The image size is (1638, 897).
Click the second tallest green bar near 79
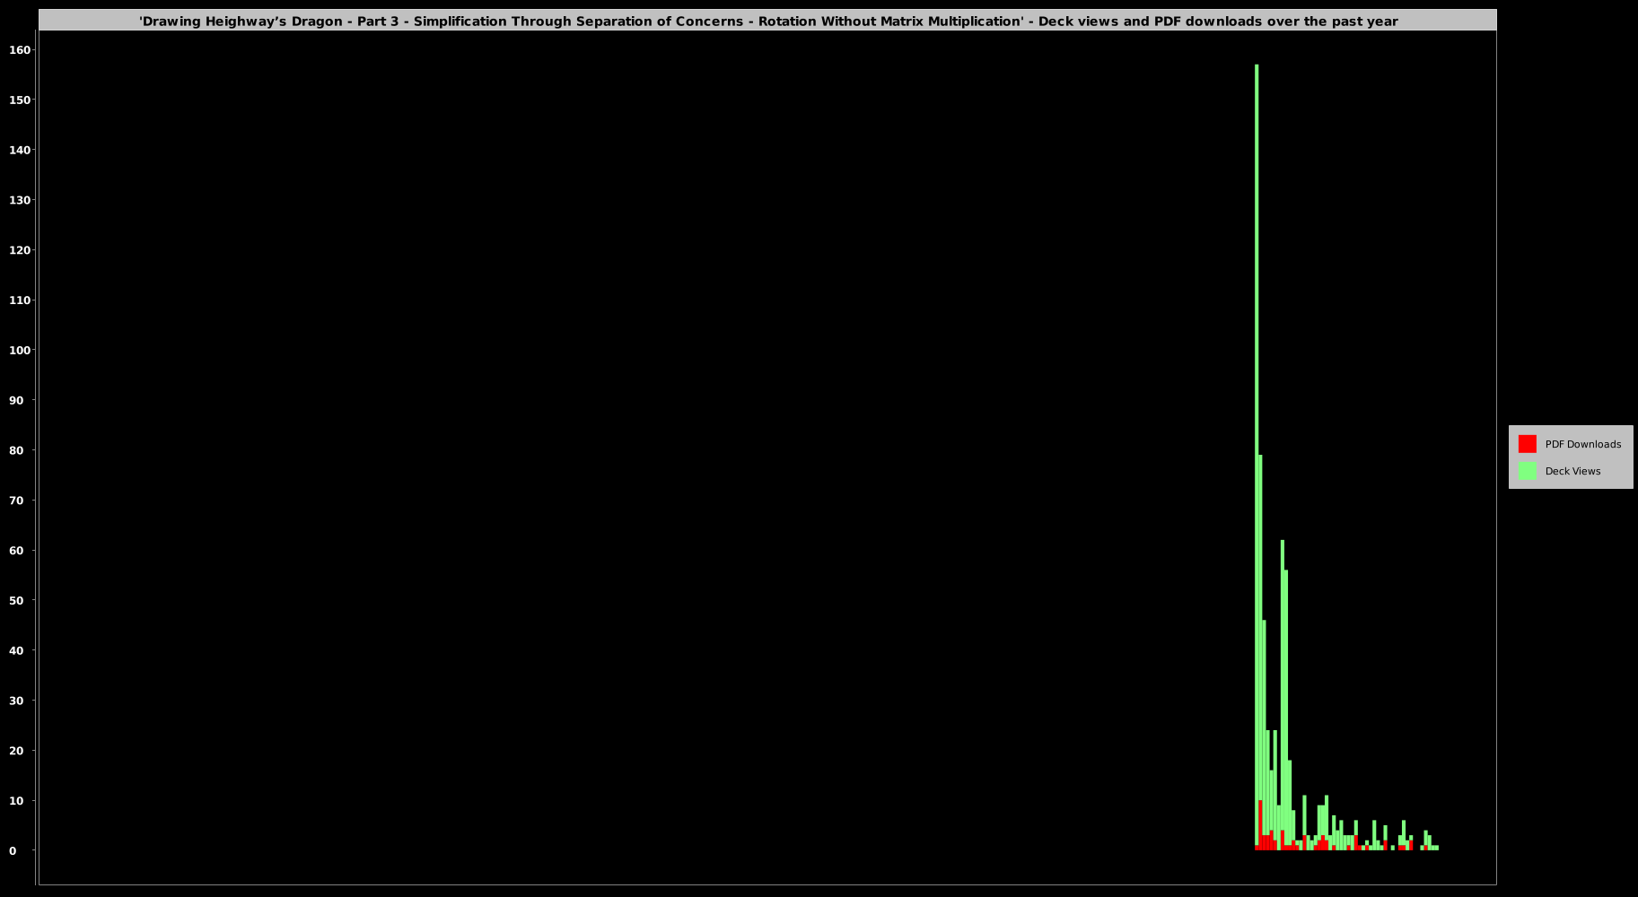[1260, 628]
